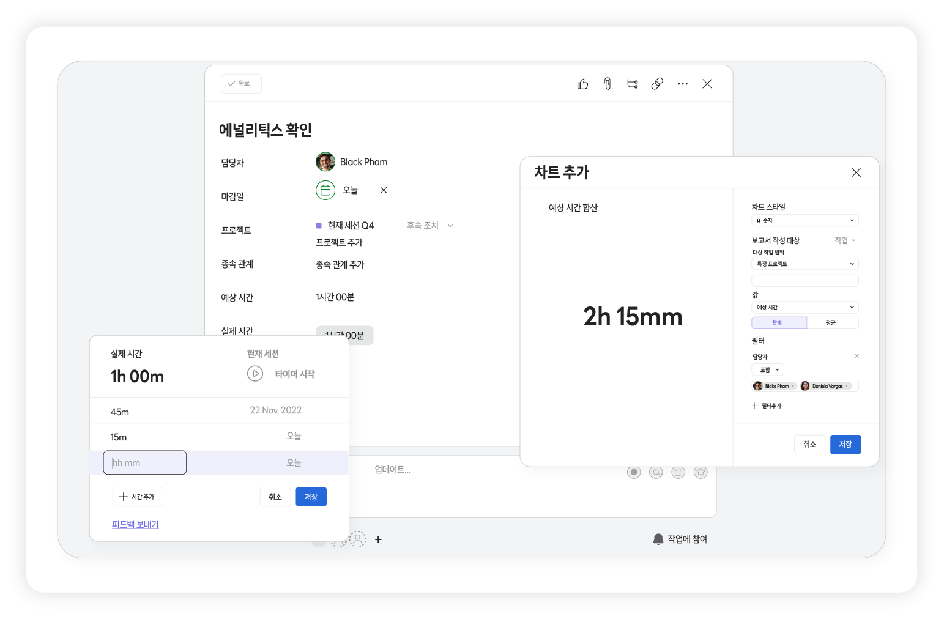Mark the task complete with 완료 button
The image size is (944, 619).
[x=241, y=84]
